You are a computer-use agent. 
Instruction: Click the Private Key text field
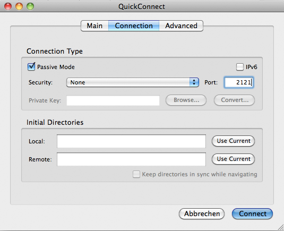click(x=113, y=100)
